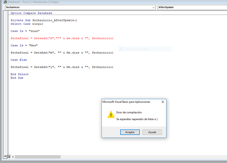Viewport: 227px width, 163px height.
Task: Click 'Error de compilación:' message text
Action: pos(129,113)
